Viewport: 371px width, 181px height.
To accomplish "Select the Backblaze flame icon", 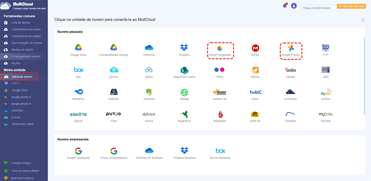I will (220, 114).
